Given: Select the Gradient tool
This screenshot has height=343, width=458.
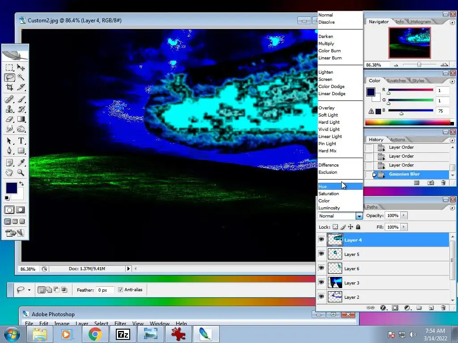Looking at the screenshot, I should click(21, 119).
